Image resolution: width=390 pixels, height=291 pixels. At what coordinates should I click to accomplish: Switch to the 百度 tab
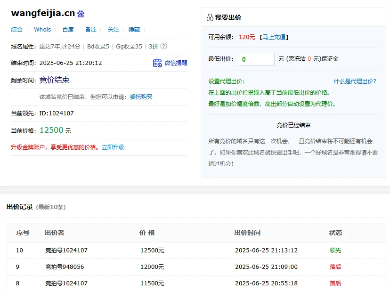pyautogui.click(x=68, y=29)
